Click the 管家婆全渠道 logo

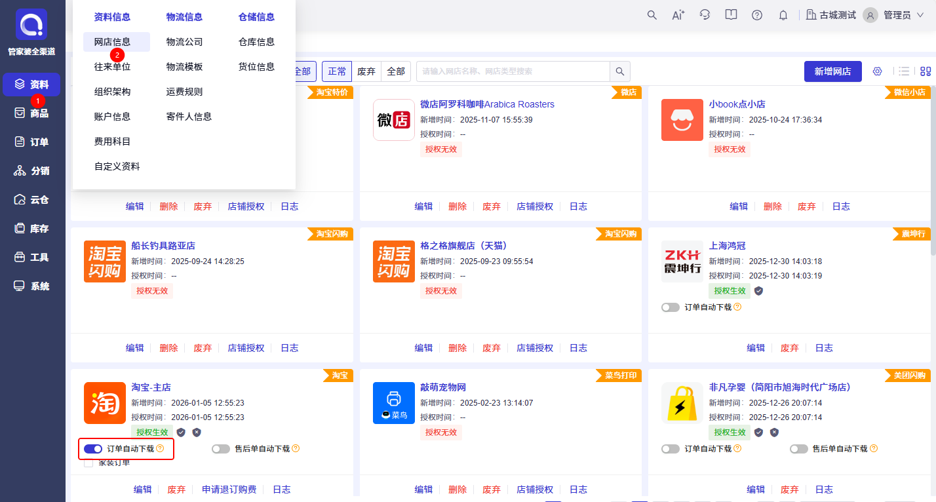click(x=31, y=25)
